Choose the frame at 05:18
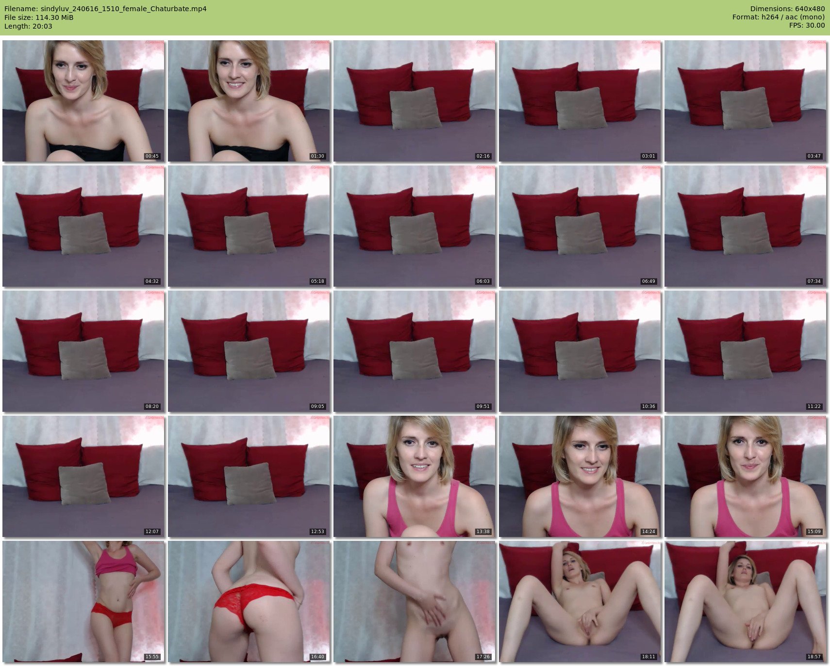Image resolution: width=830 pixels, height=666 pixels. tap(249, 226)
